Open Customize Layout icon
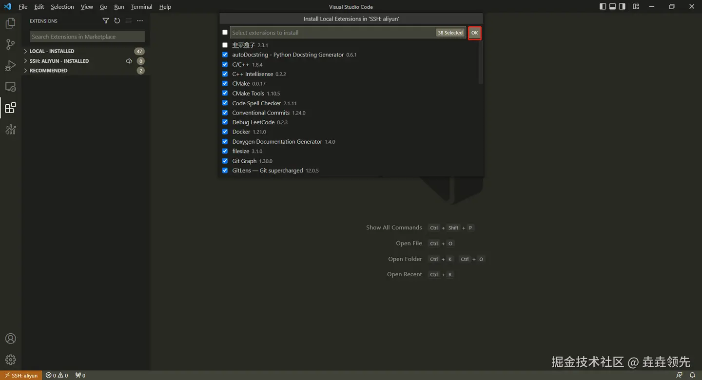 tap(636, 6)
